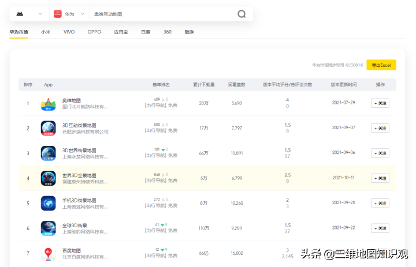The width and height of the screenshot is (416, 267).
Task: Open the 世界3D全景地图 name link
Action: (x=79, y=175)
